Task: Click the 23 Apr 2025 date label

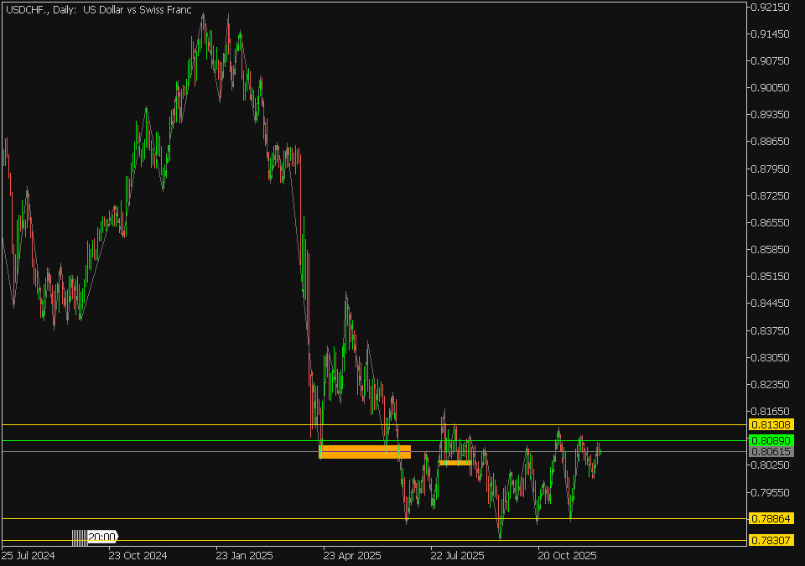Action: tap(352, 555)
